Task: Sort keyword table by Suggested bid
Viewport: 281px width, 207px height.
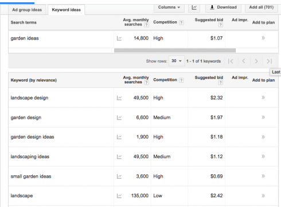Action: (209, 78)
